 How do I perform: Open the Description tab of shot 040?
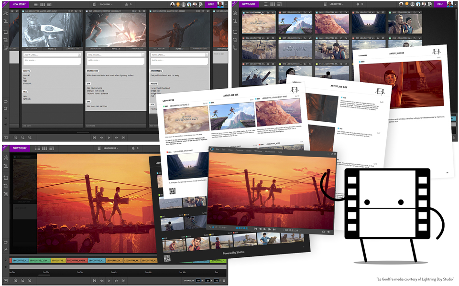click(x=32, y=49)
